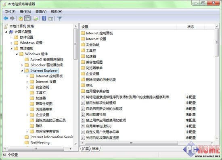Collapse the 计算机配置 node
222x160 pixels.
coord(6,32)
